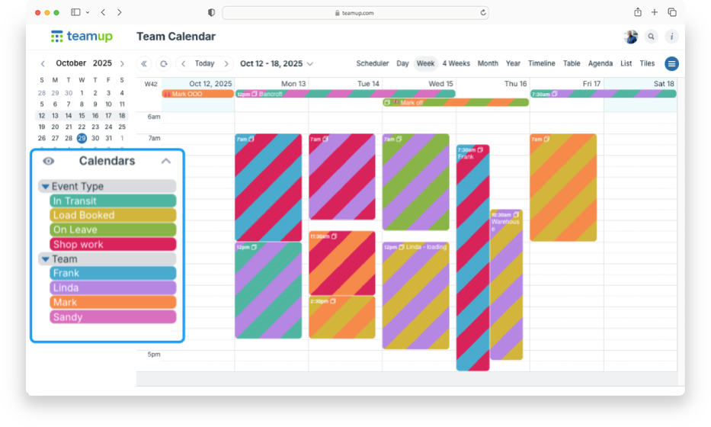Screen dimensions: 711x427
Task: Open the Oct 12 - 18, 2025 date dropdown
Action: (276, 64)
